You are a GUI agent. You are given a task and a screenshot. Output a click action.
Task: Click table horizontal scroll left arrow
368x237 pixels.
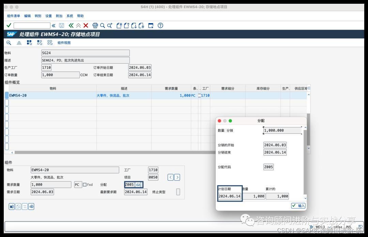coord(12,152)
